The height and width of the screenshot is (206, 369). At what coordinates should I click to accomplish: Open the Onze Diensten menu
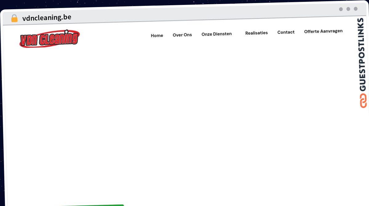pos(216,34)
